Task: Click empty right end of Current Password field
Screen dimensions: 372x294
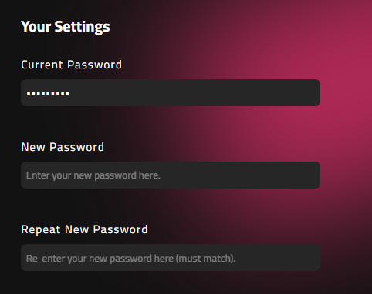Action: (x=296, y=92)
